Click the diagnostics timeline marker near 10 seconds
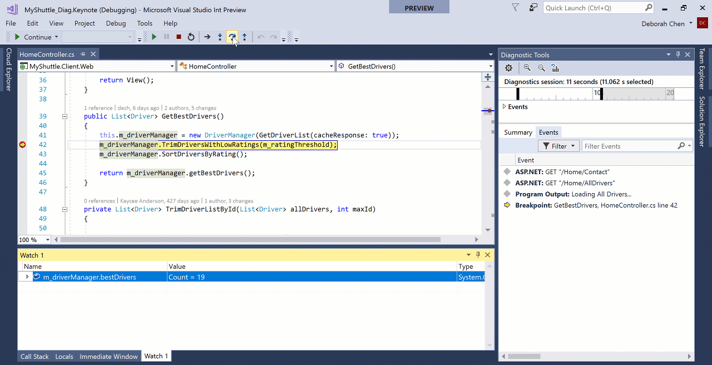Image resolution: width=712 pixels, height=365 pixels. coord(601,93)
